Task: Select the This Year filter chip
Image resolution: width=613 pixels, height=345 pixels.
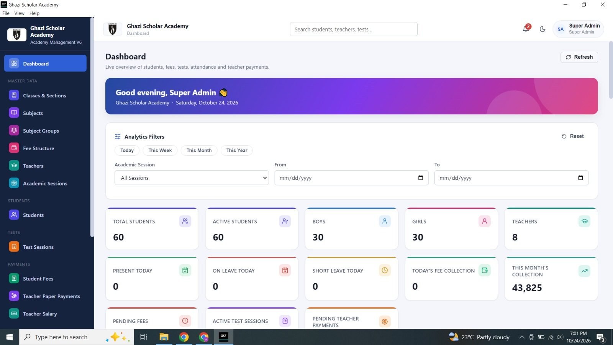Action: click(x=237, y=150)
